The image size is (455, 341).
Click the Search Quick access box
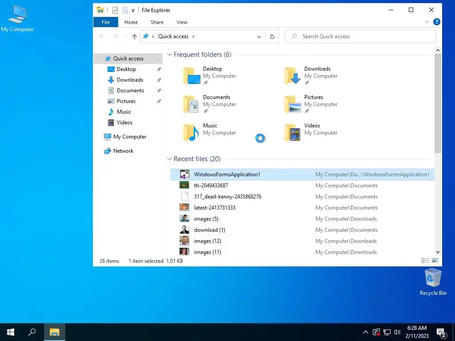(360, 36)
